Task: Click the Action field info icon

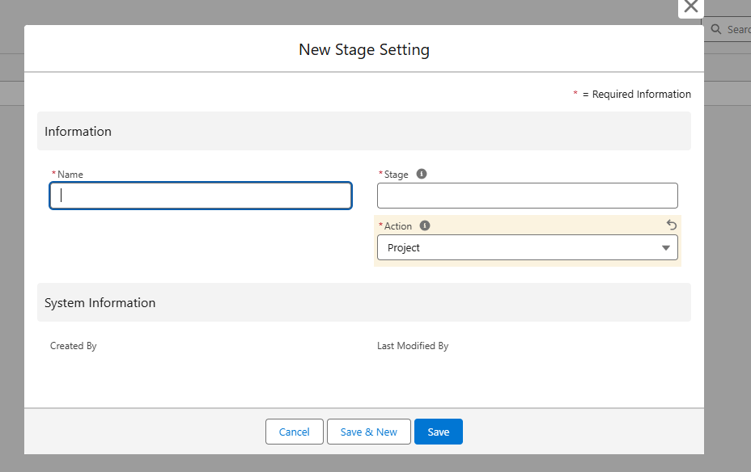Action: 425,225
